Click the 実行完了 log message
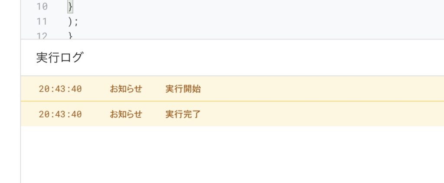The height and width of the screenshot is (183, 444). pos(183,114)
